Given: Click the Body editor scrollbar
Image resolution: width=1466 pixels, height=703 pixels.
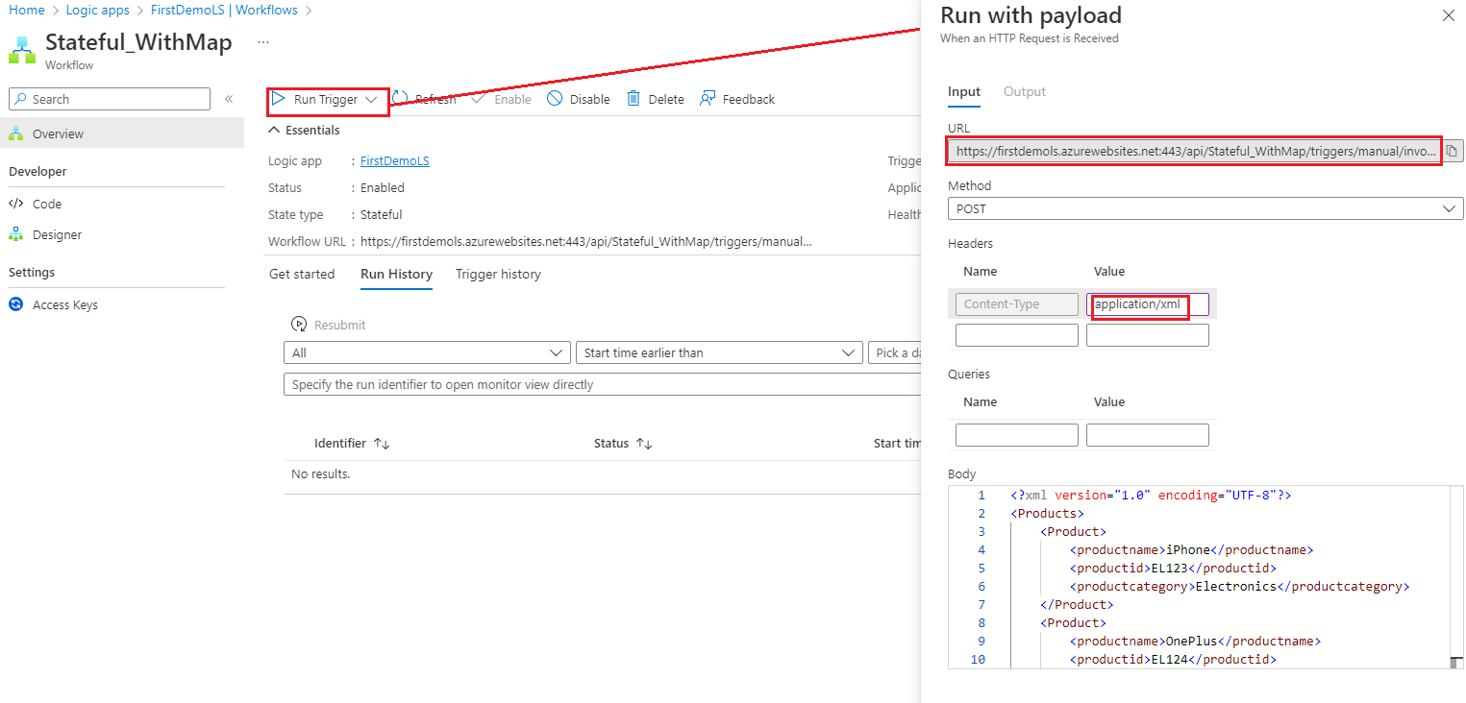Looking at the screenshot, I should (x=1457, y=576).
